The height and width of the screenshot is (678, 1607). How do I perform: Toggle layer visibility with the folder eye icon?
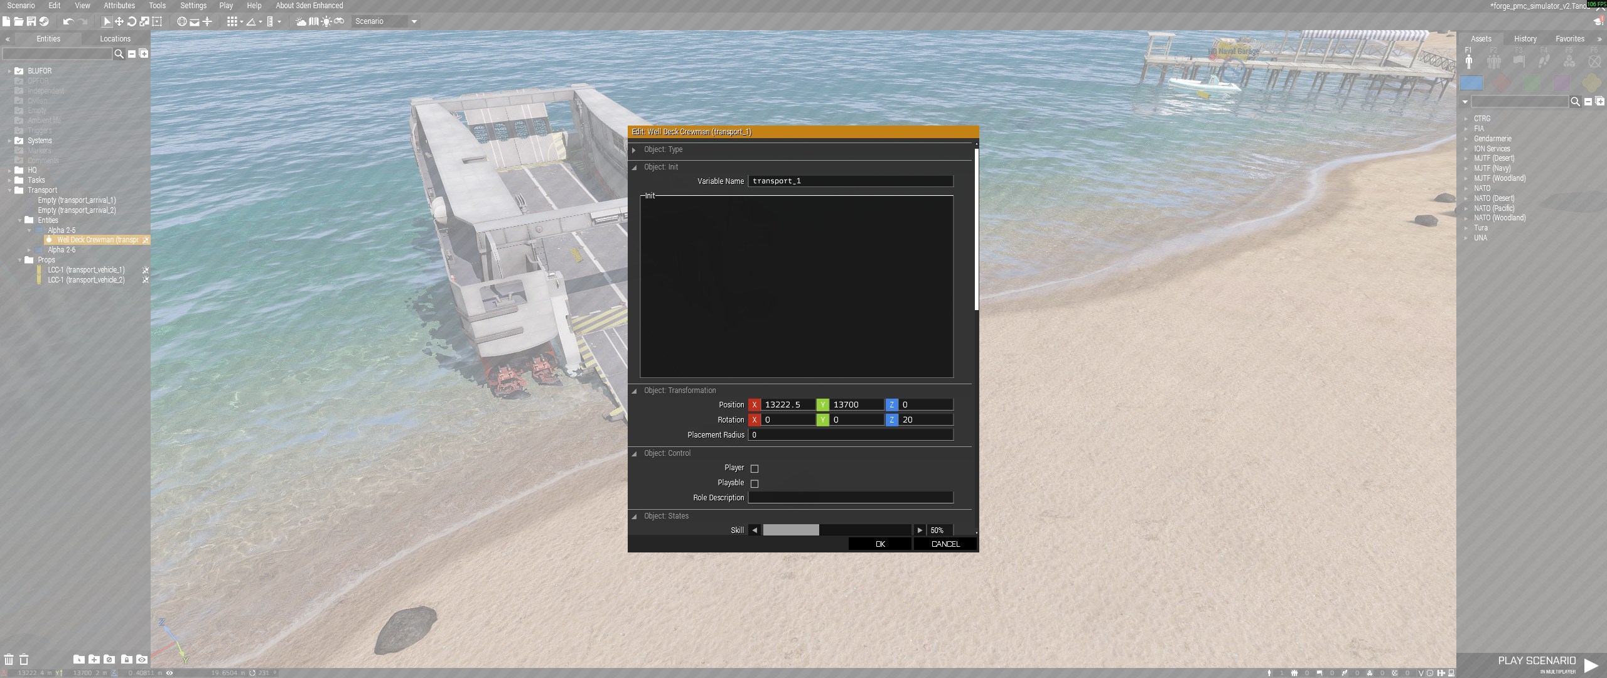pos(142,659)
